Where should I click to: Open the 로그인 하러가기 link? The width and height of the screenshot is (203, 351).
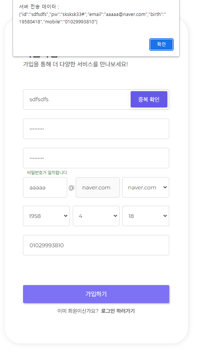(118, 311)
